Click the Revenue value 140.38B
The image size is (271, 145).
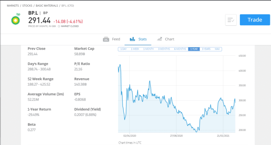[x=80, y=84]
